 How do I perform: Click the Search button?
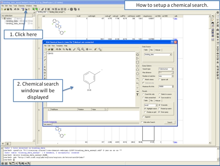point(170,122)
